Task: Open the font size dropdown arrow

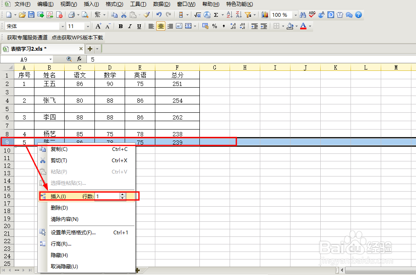Action: click(88, 26)
